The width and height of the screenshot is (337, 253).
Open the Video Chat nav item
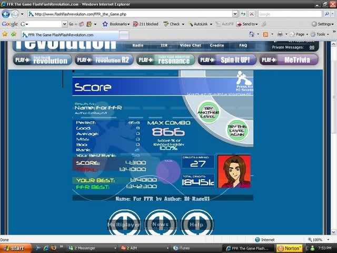click(190, 45)
